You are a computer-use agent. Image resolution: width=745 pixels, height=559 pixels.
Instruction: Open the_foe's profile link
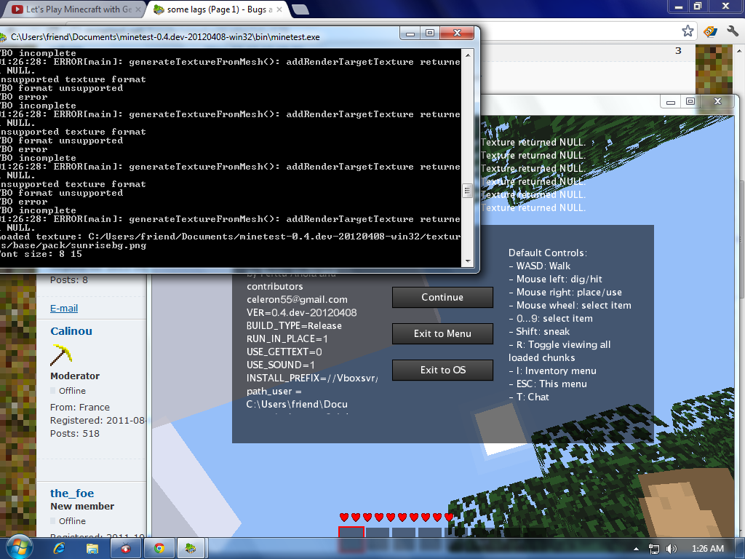(x=72, y=493)
